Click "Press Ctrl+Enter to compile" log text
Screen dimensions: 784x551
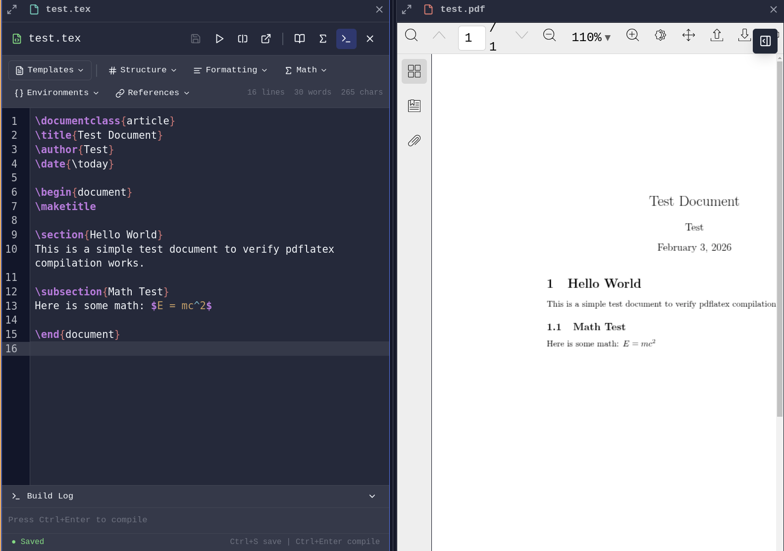(x=78, y=520)
